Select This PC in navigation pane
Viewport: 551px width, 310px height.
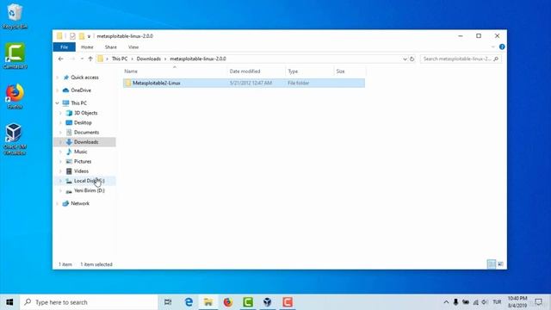pyautogui.click(x=78, y=103)
